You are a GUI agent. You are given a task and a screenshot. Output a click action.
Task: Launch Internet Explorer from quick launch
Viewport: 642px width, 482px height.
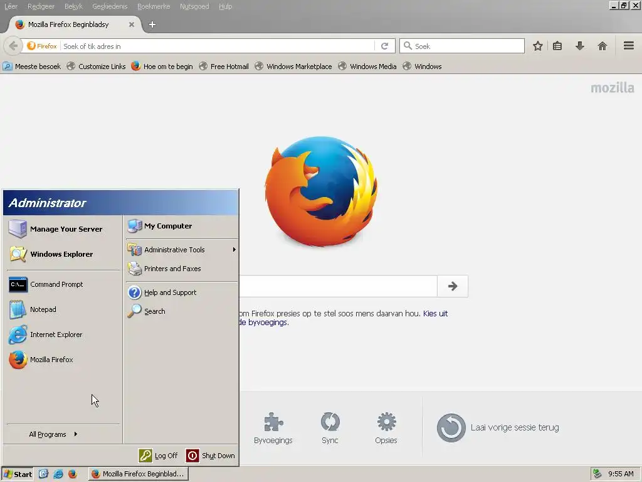(58, 474)
